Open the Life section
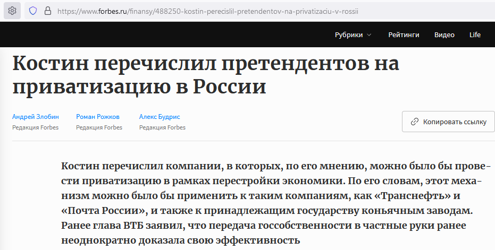The image size is (495, 250). pyautogui.click(x=475, y=35)
